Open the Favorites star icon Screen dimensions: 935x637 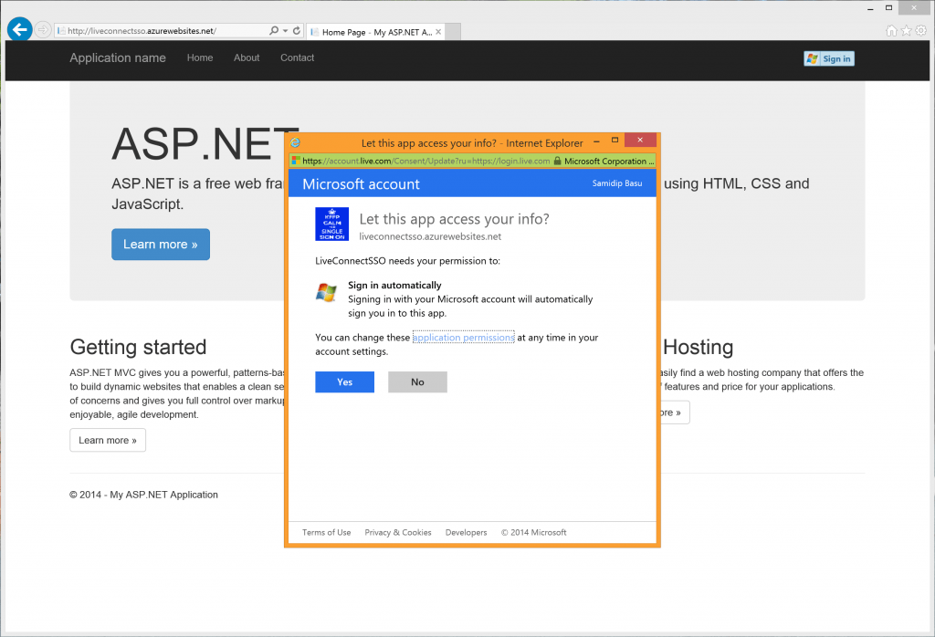click(906, 31)
